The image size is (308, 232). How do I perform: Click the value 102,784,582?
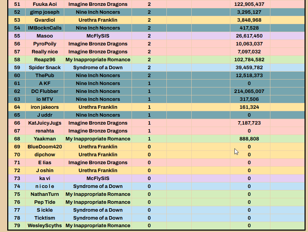249,60
